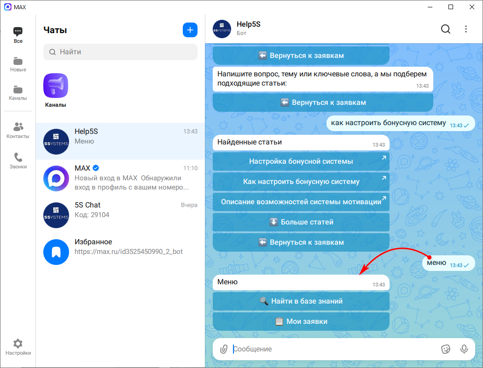Open the Все chats section

pyautogui.click(x=18, y=35)
